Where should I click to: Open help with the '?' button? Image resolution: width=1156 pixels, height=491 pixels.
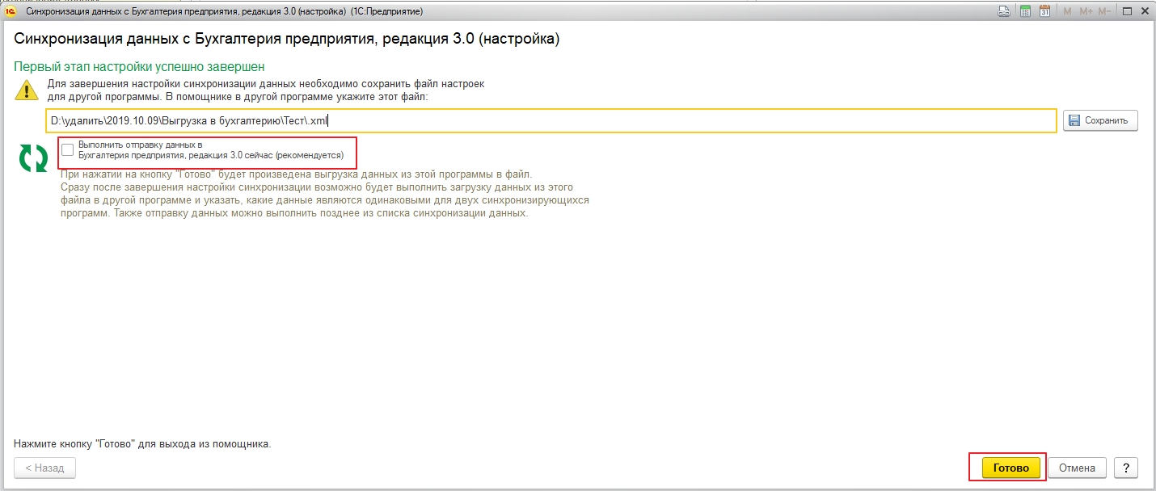(x=1125, y=468)
